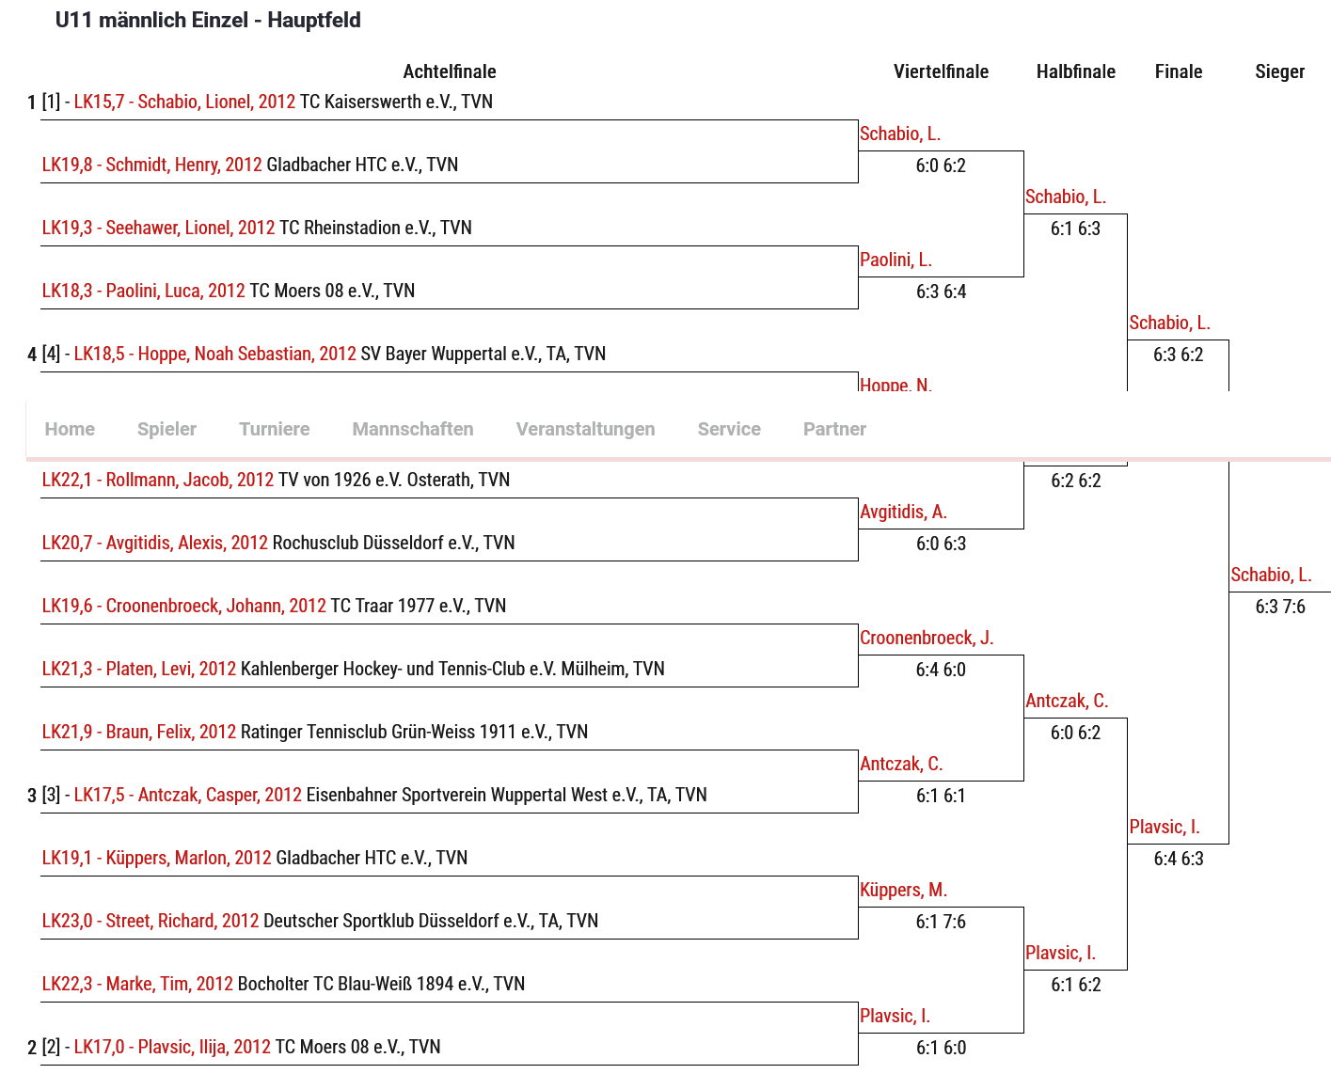
Task: Click the Service menu item
Action: 729,429
